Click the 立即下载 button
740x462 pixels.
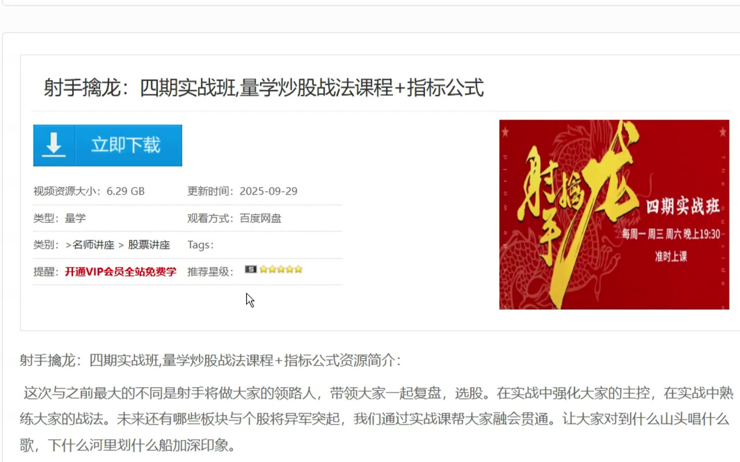pyautogui.click(x=108, y=145)
